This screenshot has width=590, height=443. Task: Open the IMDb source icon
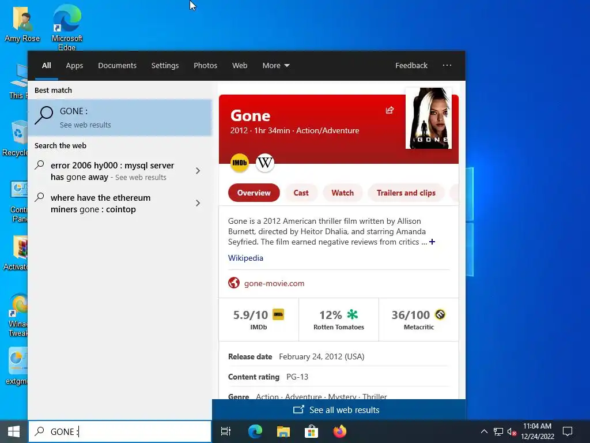(240, 163)
